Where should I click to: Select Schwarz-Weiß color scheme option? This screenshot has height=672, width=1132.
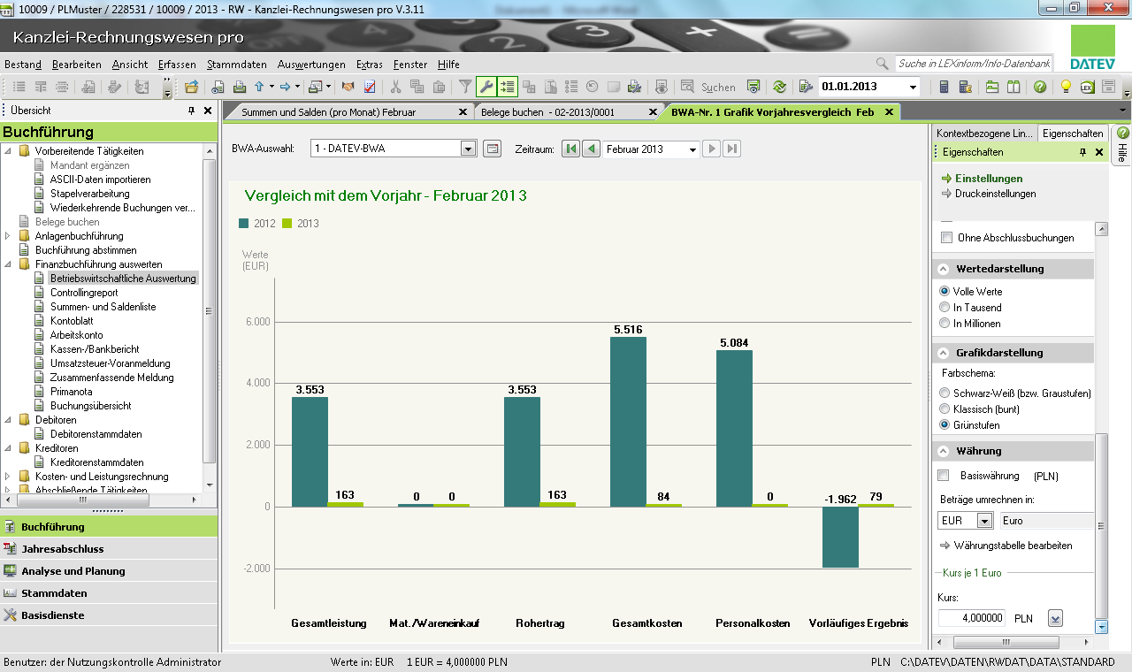click(945, 393)
